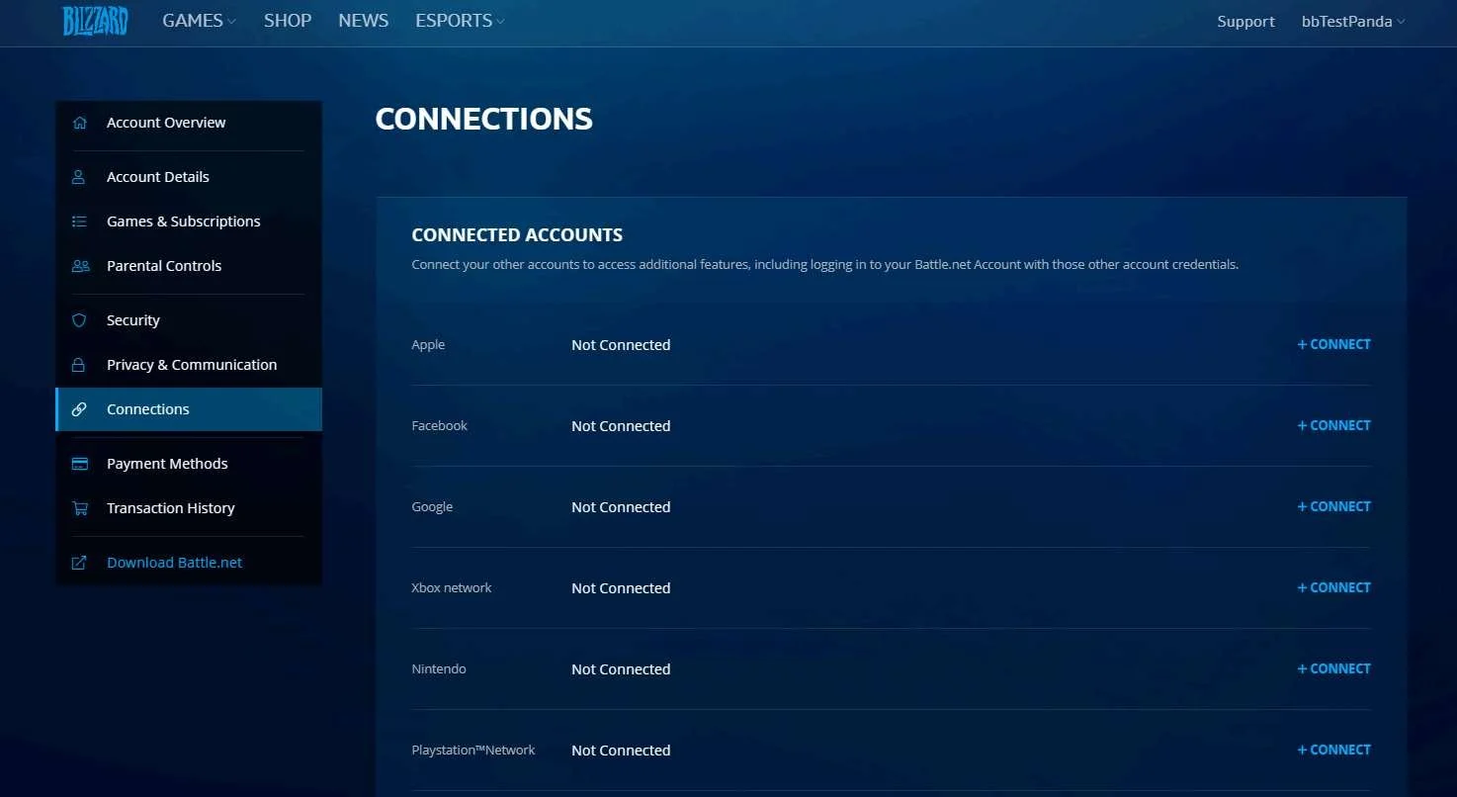Connect the Facebook account

1333,425
